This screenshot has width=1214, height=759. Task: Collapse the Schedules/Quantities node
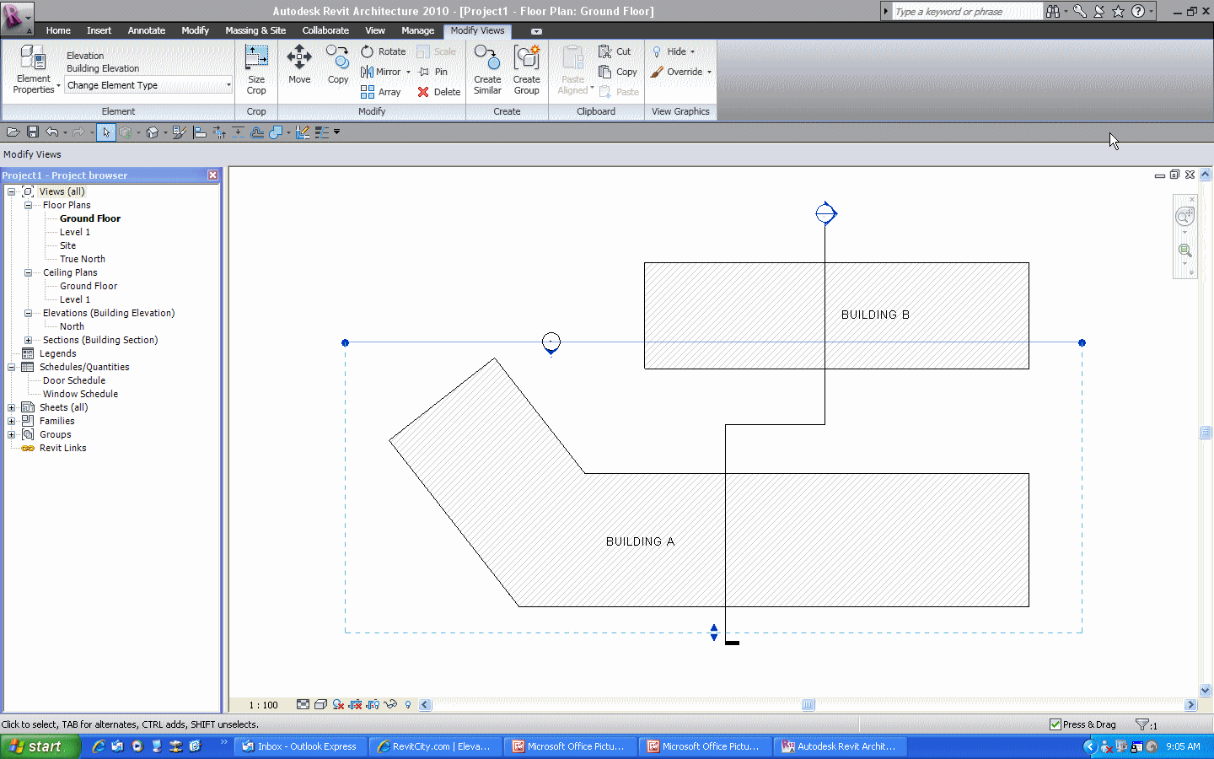[12, 367]
